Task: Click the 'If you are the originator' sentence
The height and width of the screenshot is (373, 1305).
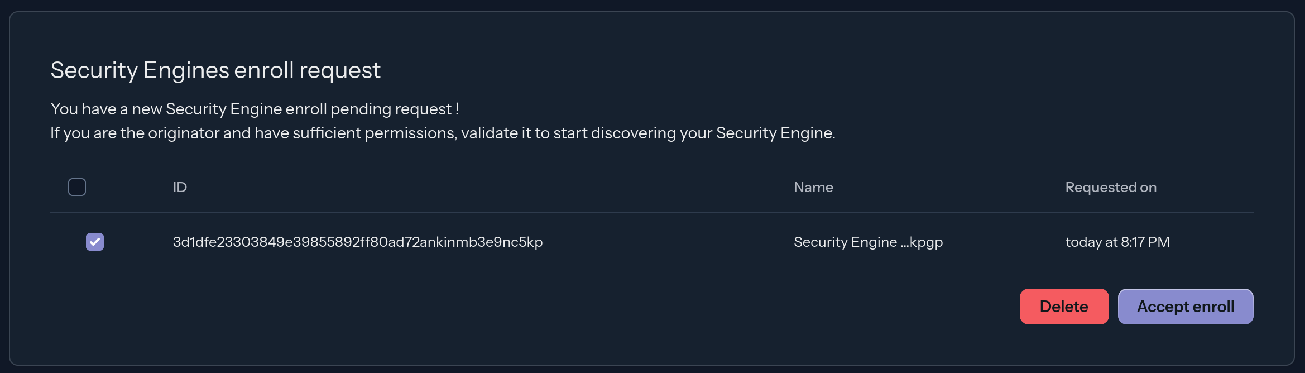Action: coord(442,133)
